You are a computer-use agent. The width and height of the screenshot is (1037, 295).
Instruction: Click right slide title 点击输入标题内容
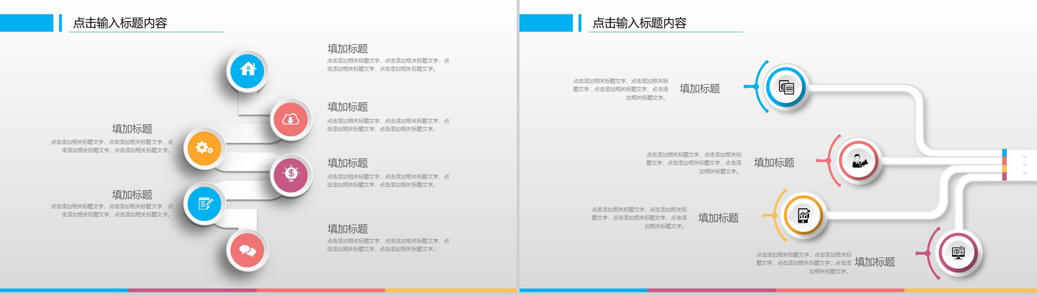[x=640, y=23]
